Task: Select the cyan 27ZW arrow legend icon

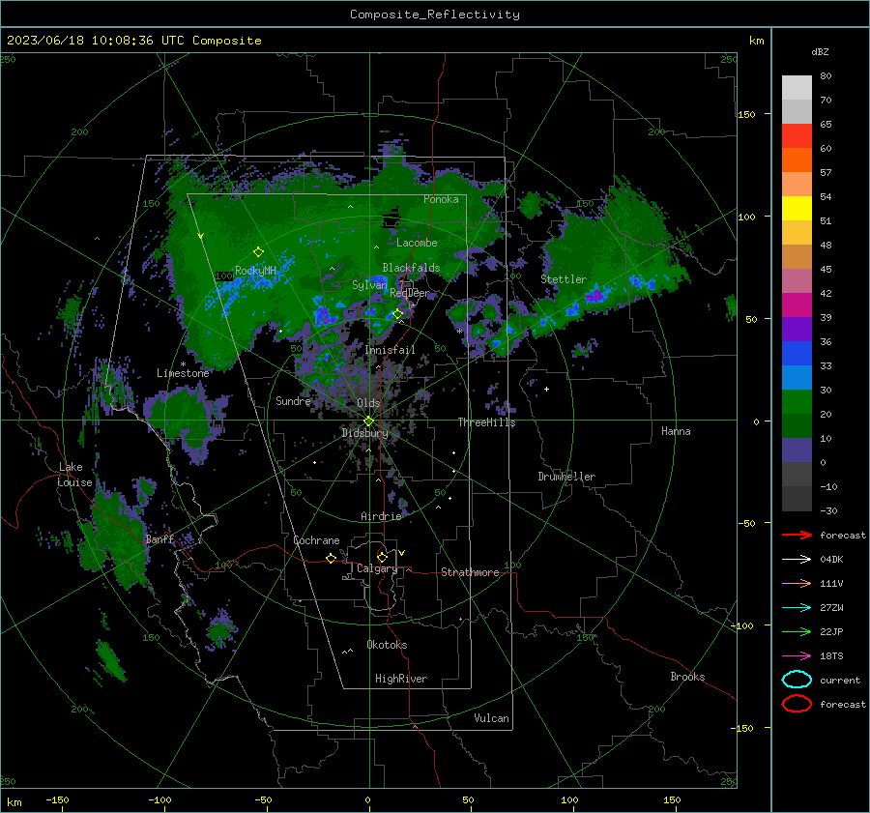Action: pos(797,608)
